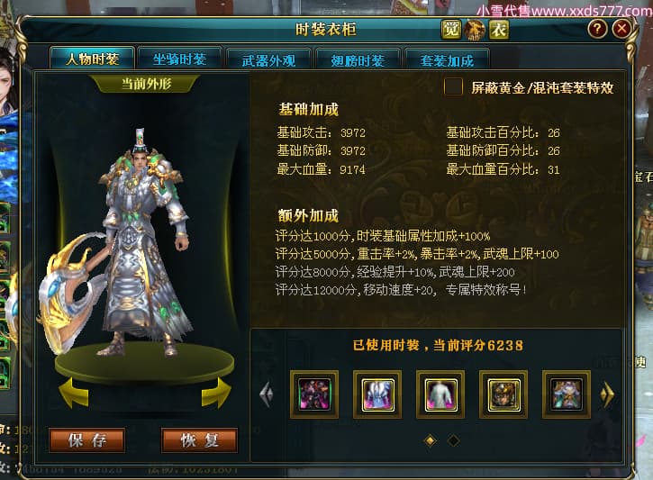The width and height of the screenshot is (653, 480).
Task: Switch to second costume page dot
Action: point(453,440)
